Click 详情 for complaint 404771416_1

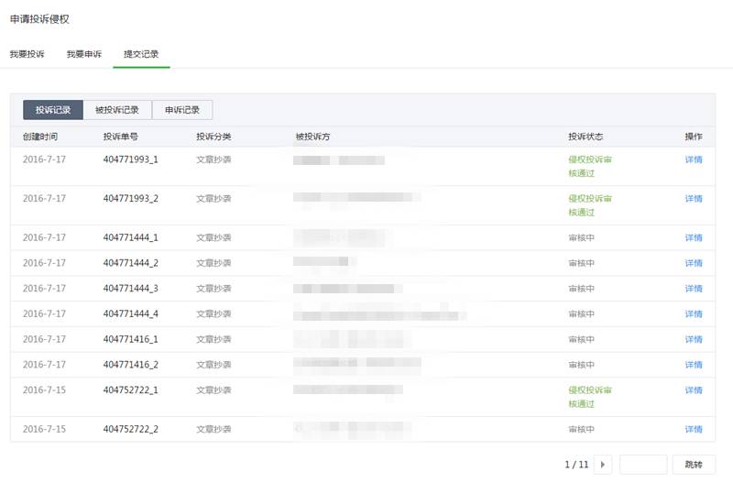coord(694,340)
